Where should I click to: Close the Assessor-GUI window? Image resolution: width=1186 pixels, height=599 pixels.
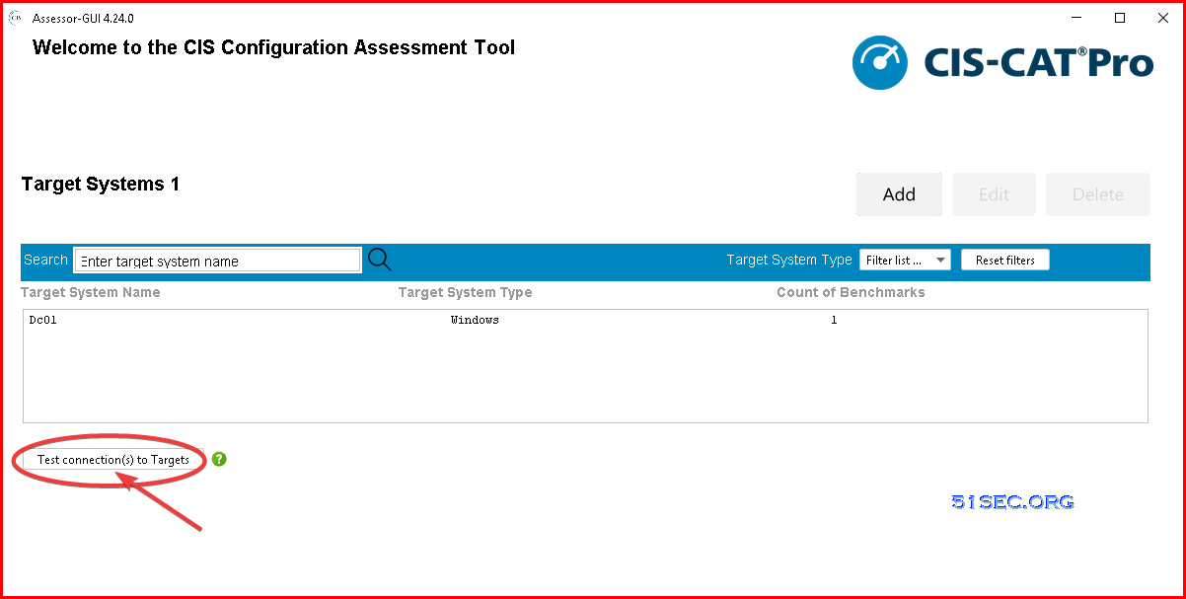(1162, 18)
